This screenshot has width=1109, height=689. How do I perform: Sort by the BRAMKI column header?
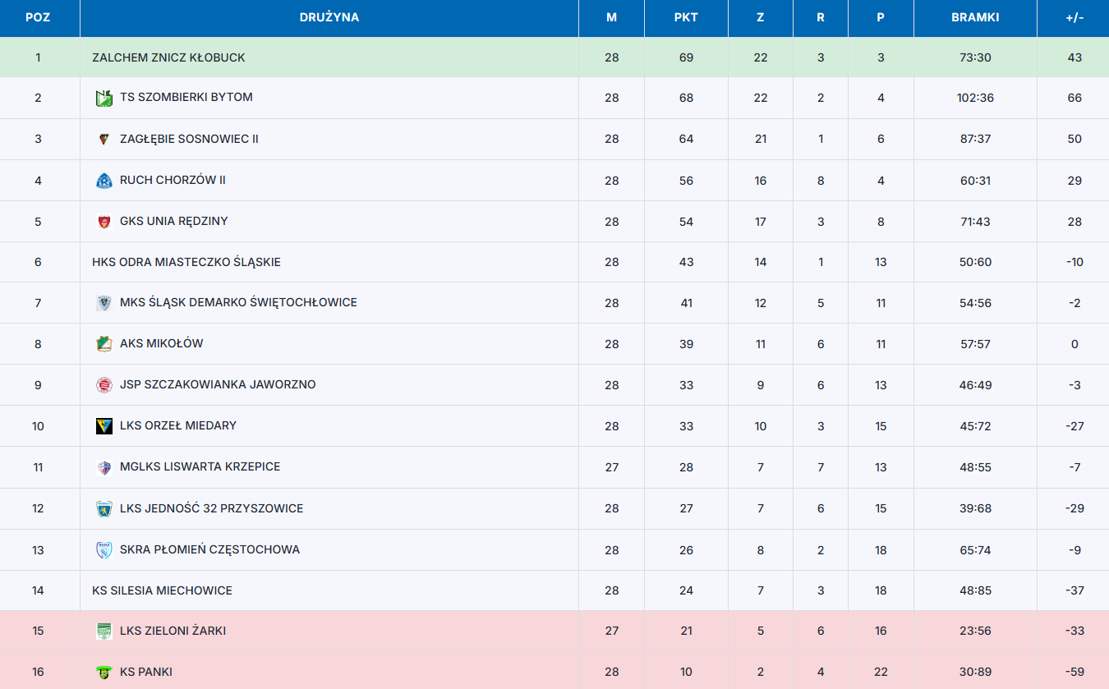tap(975, 17)
